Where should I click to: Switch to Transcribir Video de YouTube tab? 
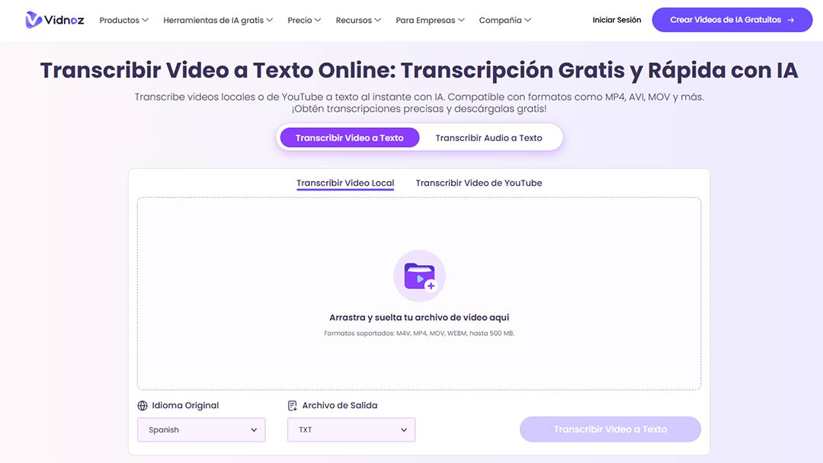click(x=479, y=183)
